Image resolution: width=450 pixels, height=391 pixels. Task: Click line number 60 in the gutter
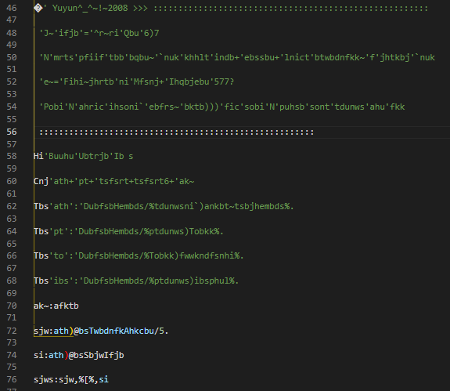[12, 181]
